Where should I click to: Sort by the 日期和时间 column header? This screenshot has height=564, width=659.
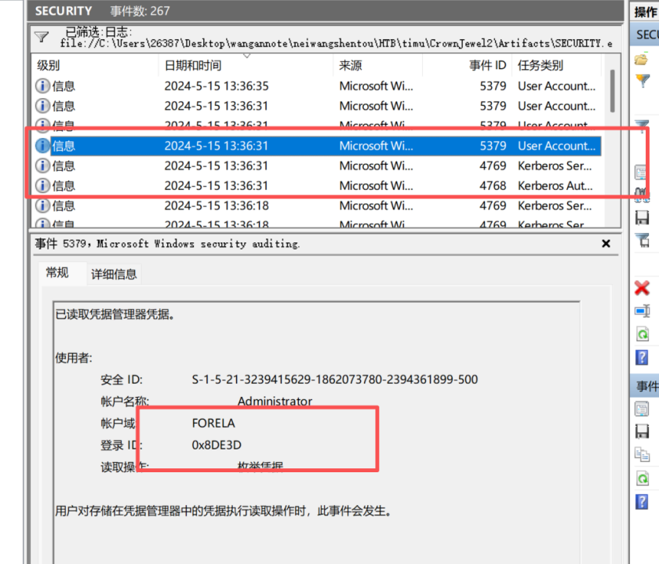point(246,65)
